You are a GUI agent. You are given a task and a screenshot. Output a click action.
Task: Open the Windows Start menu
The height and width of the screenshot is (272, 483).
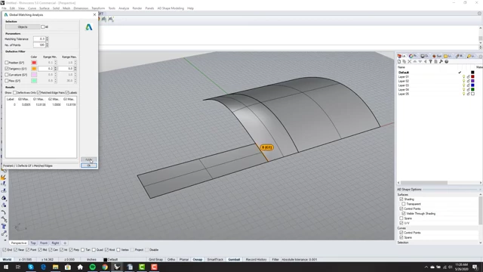tap(6, 267)
